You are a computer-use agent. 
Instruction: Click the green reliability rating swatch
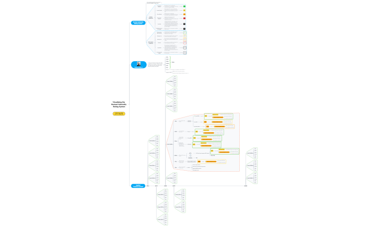184,6
